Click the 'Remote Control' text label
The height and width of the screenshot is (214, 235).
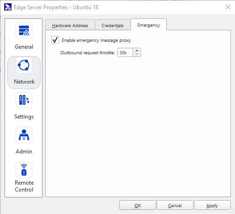24,186
